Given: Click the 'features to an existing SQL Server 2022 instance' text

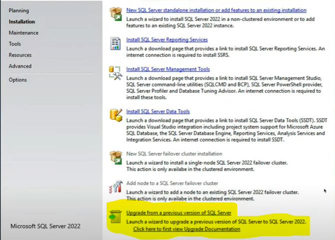Looking at the screenshot, I should (x=180, y=25).
